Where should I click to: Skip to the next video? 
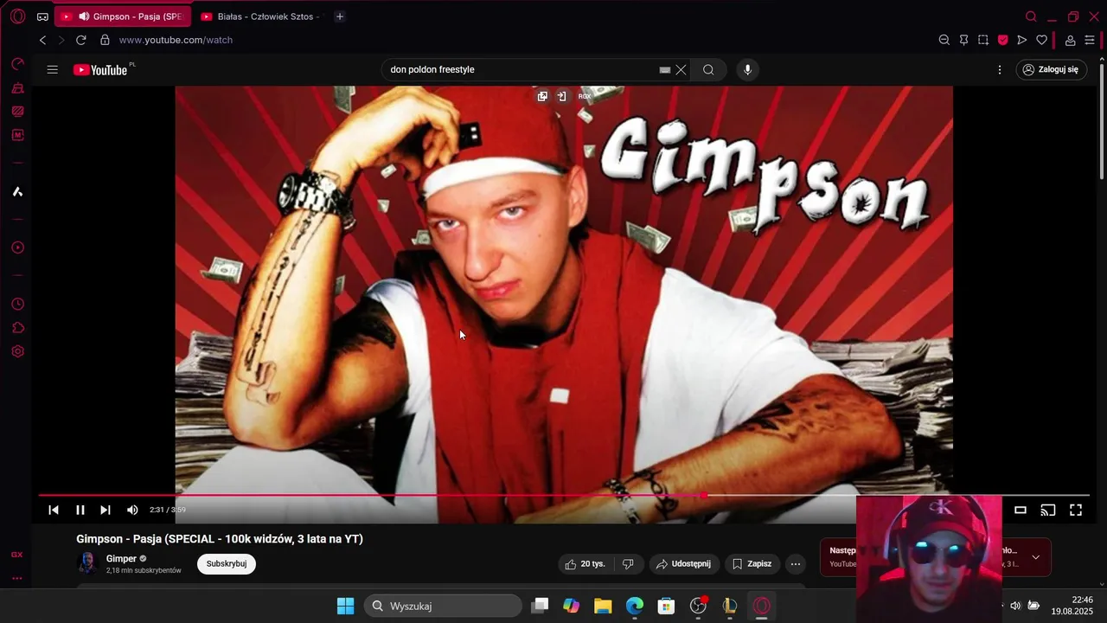tap(106, 511)
